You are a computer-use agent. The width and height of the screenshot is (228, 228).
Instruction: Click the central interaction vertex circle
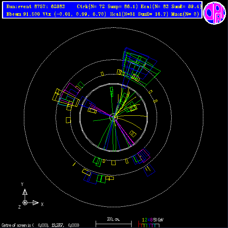113,117
